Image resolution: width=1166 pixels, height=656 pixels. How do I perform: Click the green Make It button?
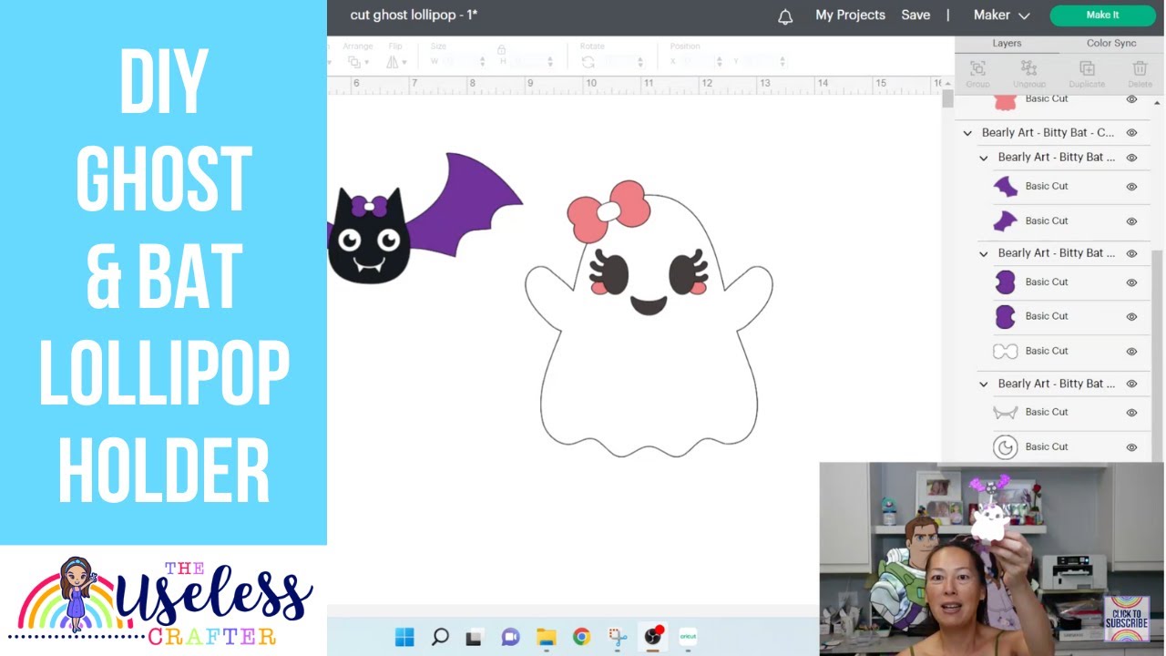click(x=1102, y=15)
